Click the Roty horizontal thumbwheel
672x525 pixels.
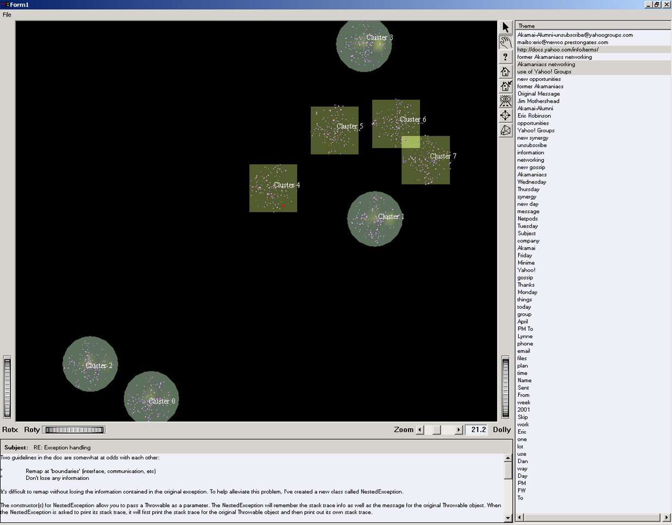(74, 430)
